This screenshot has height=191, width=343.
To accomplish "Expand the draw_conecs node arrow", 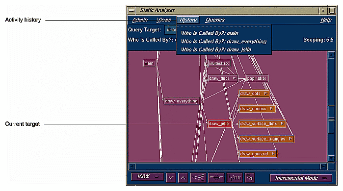I will coord(271,109).
